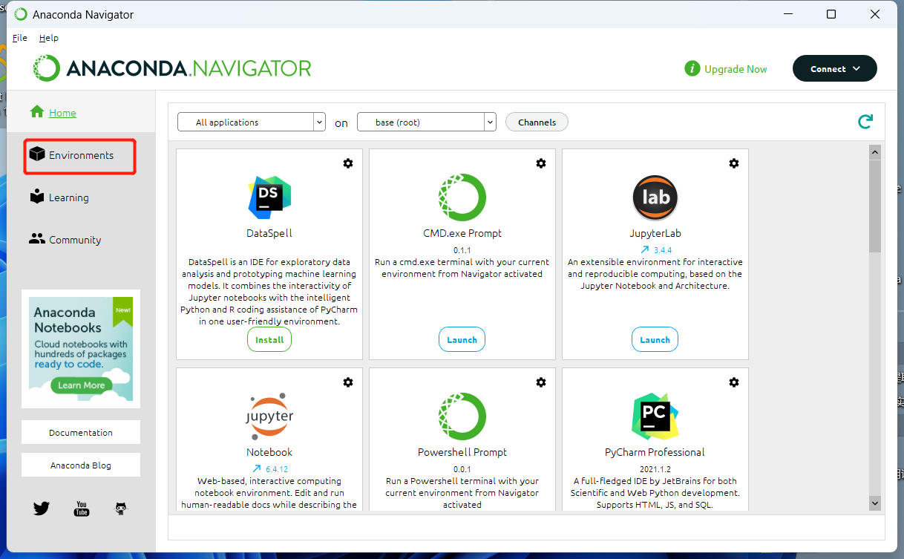Screen dimensions: 904x559
Task: Click JupyterLab update arrow icon by 3.4.4
Action: pos(646,250)
